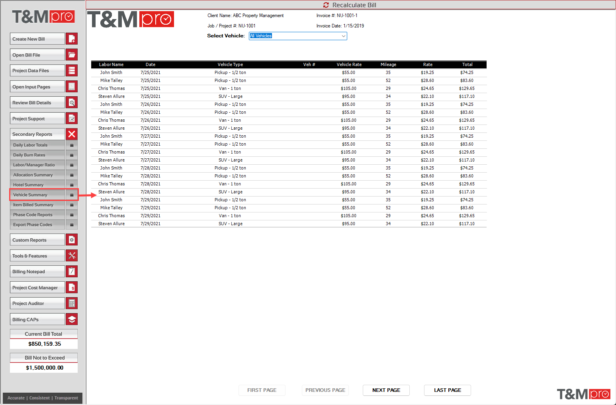The width and height of the screenshot is (616, 405).
Task: Click the Recalculate Bill refresh icon
Action: tap(326, 5)
